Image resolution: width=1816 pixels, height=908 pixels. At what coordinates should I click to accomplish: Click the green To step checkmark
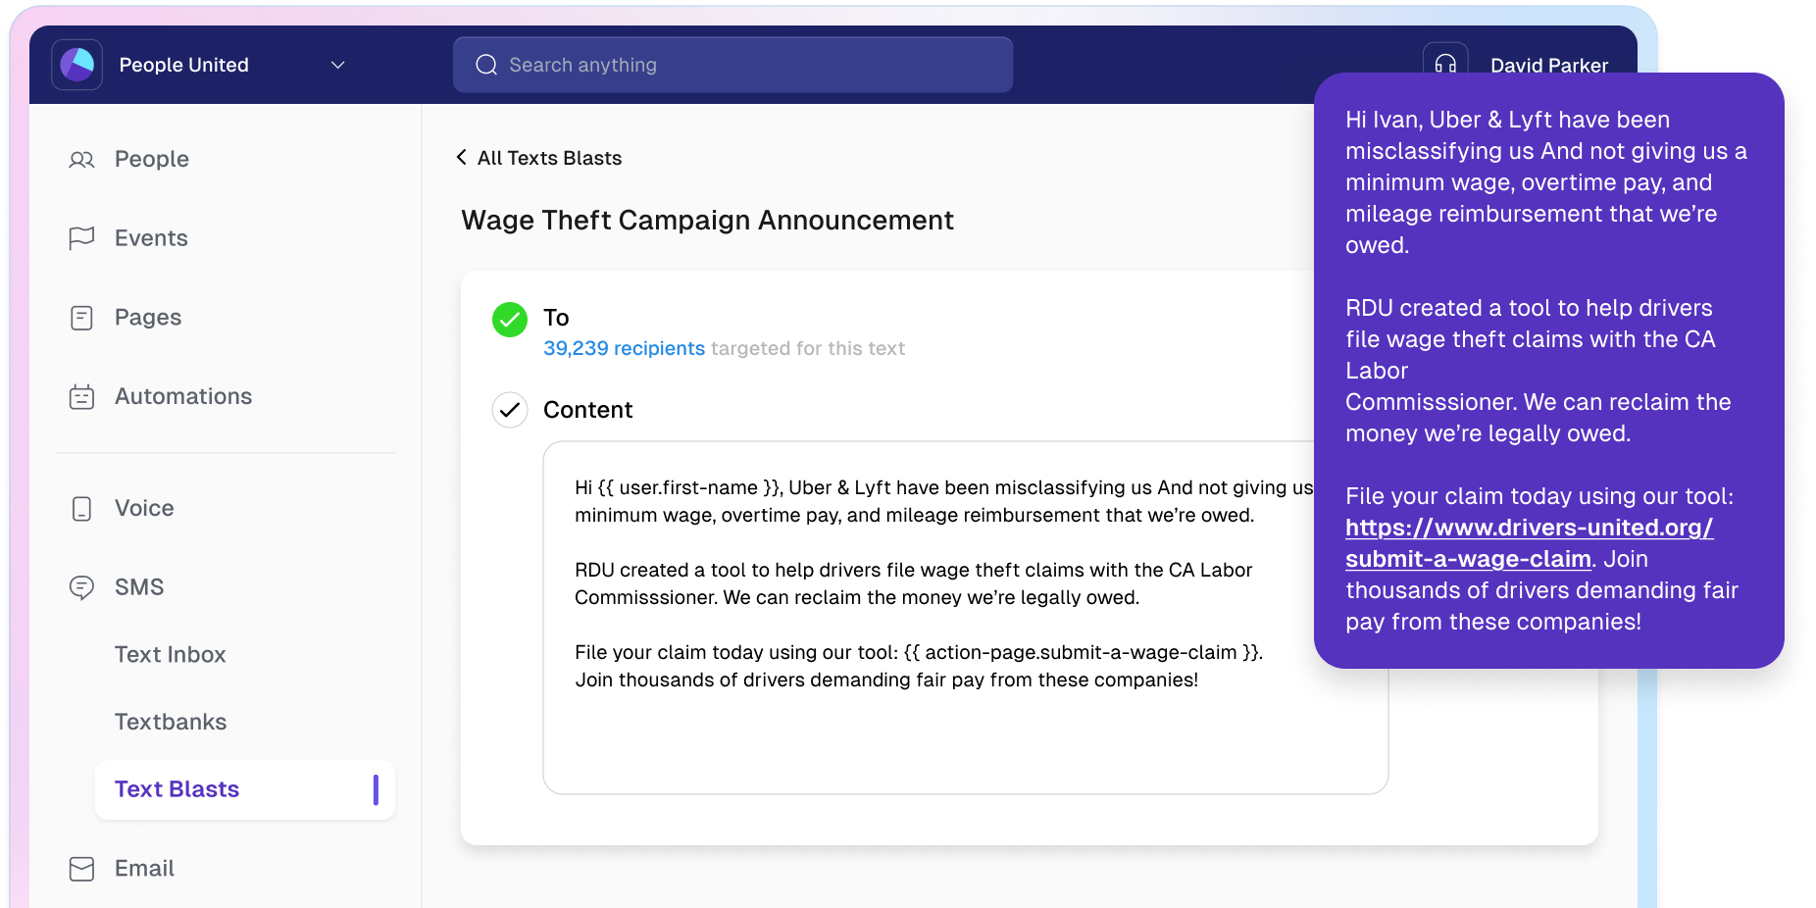click(510, 320)
